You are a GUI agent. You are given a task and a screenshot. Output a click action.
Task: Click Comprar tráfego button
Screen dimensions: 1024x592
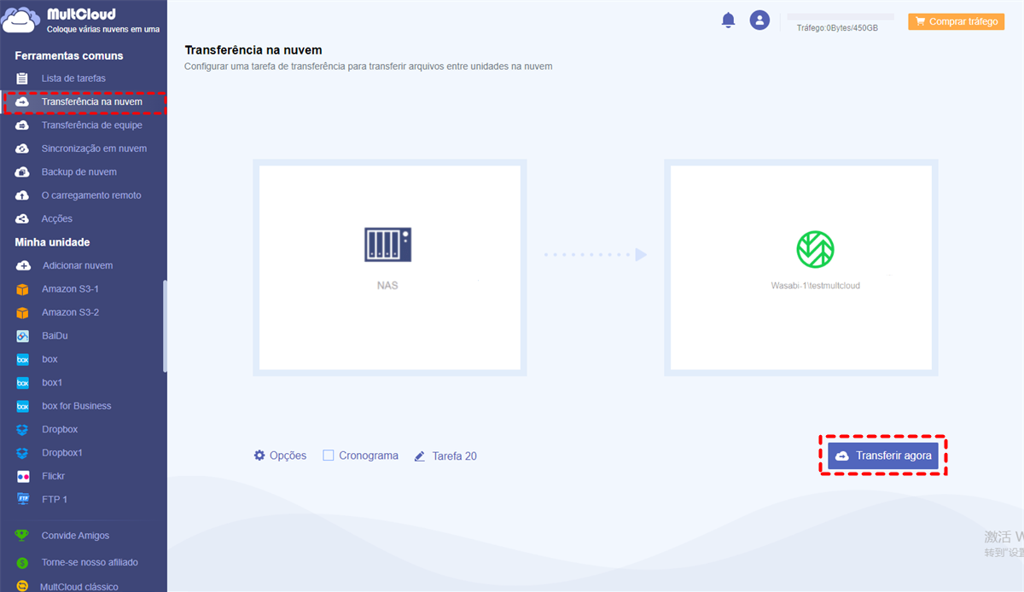(956, 21)
